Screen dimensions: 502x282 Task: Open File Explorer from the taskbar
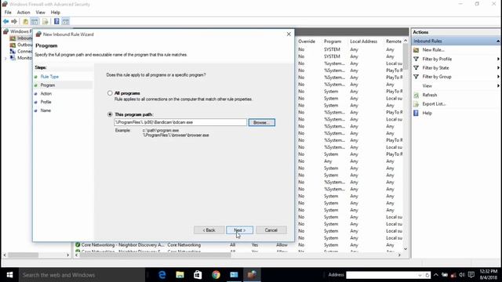coord(180,275)
